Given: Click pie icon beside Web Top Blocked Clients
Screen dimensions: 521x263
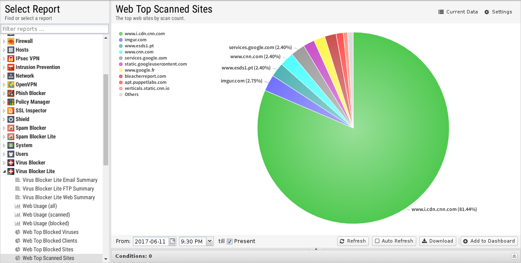Looking at the screenshot, I should point(18,241).
